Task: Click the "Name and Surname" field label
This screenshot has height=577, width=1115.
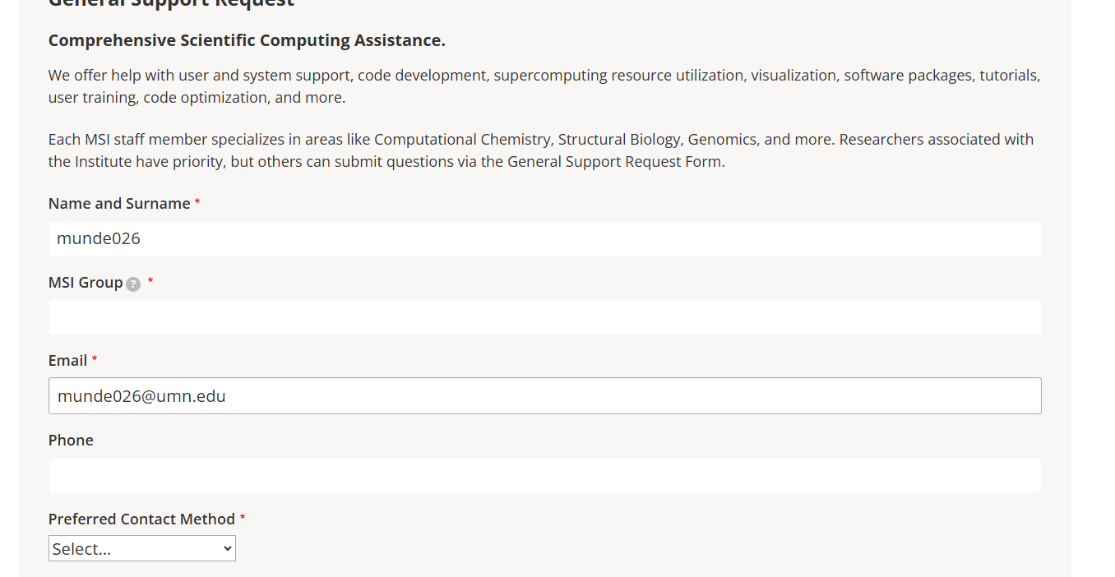Action: click(x=119, y=204)
